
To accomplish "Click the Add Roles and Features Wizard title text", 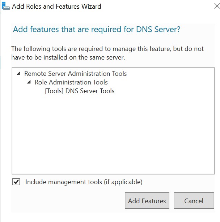I will pyautogui.click(x=56, y=6).
